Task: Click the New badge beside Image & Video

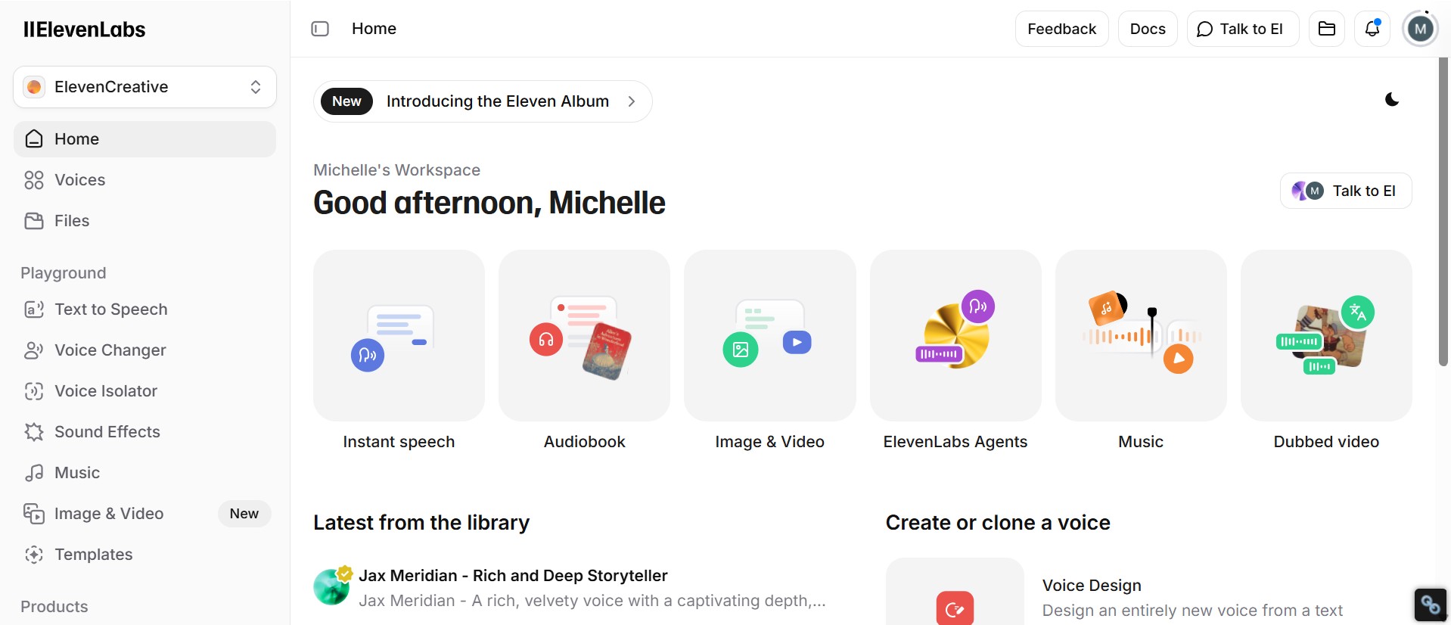Action: pos(244,514)
